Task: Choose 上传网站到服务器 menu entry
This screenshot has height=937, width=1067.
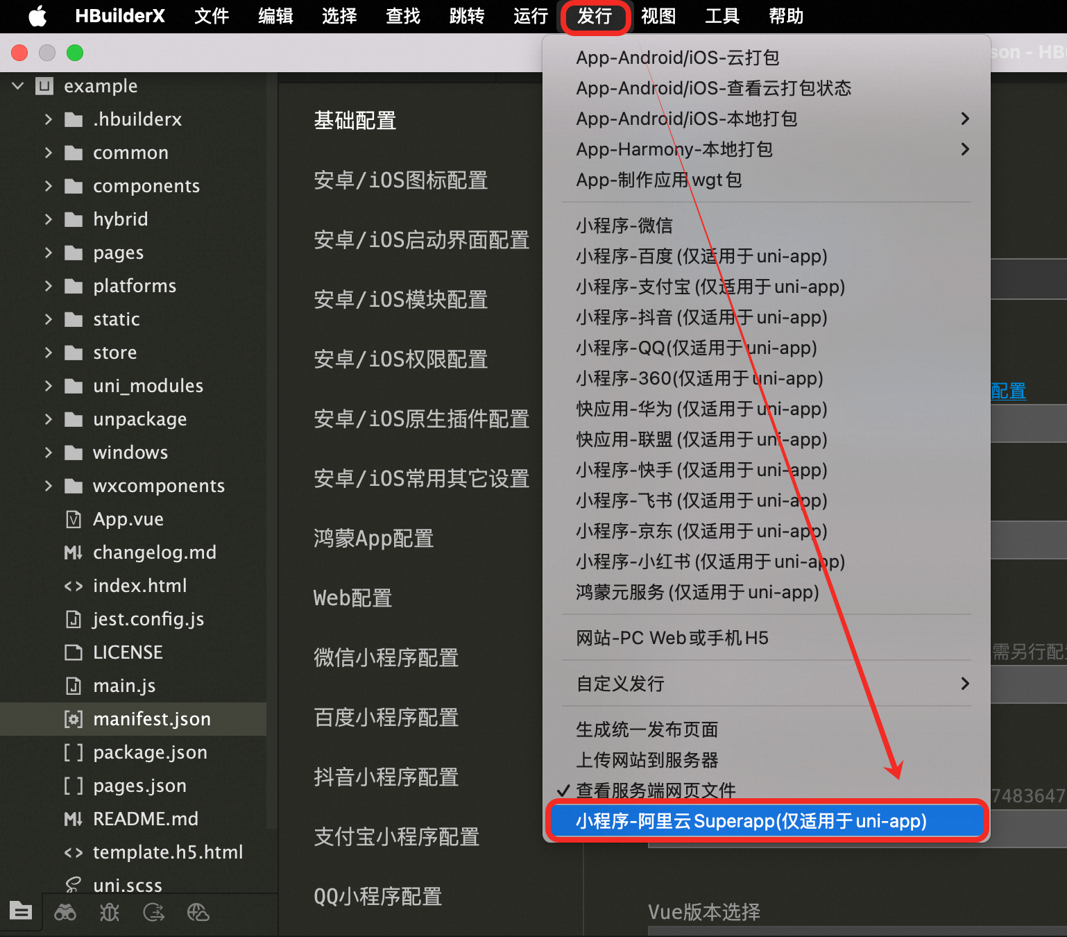Action: coord(767,760)
